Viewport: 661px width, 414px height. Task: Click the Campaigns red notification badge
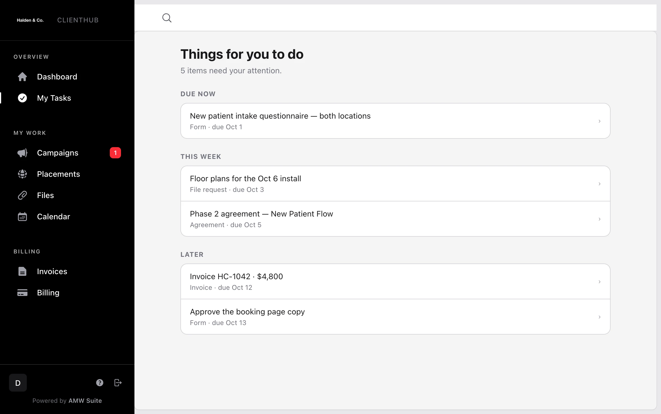tap(115, 153)
